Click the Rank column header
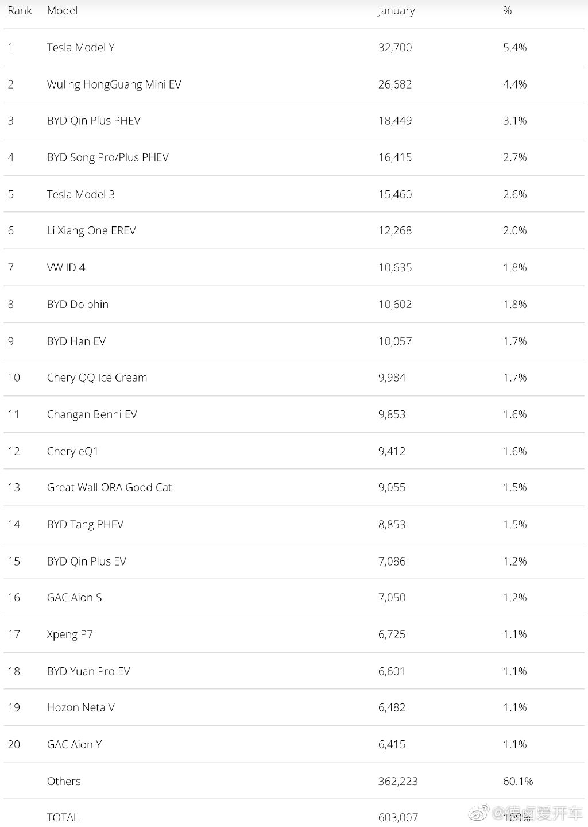588x827 pixels. coord(20,10)
